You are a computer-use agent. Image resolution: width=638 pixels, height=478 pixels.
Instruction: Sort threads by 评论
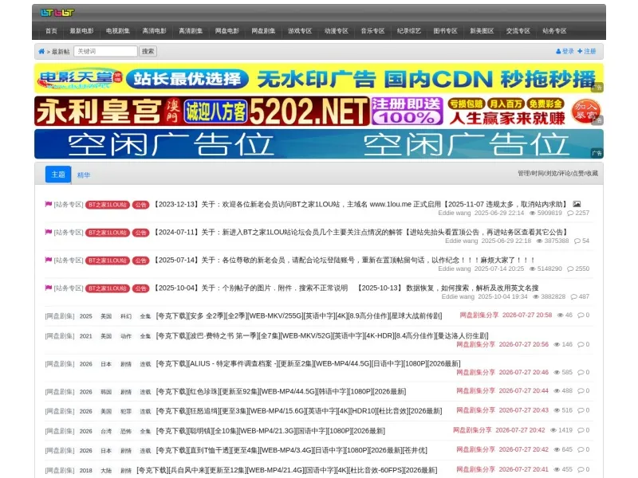565,173
